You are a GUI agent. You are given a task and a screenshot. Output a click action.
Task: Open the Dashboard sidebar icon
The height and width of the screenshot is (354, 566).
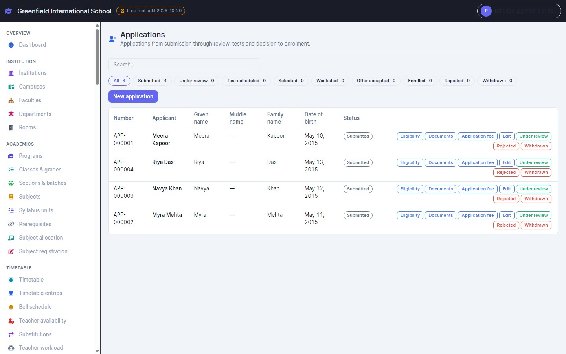click(x=11, y=45)
